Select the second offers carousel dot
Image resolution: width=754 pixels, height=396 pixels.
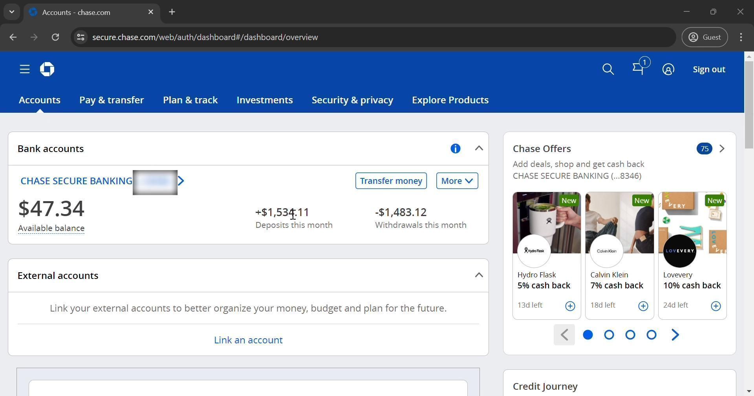pos(609,335)
